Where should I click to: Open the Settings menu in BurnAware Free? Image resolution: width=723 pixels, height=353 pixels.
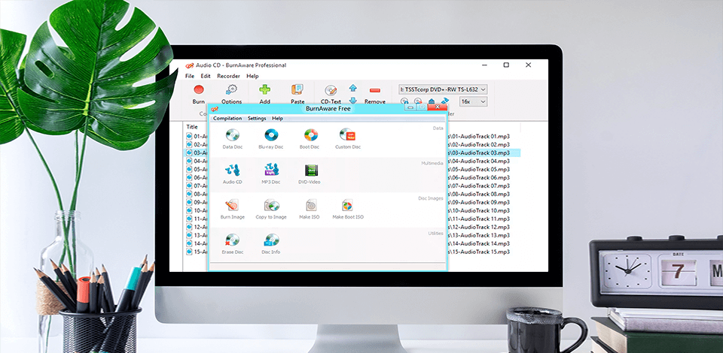click(257, 118)
